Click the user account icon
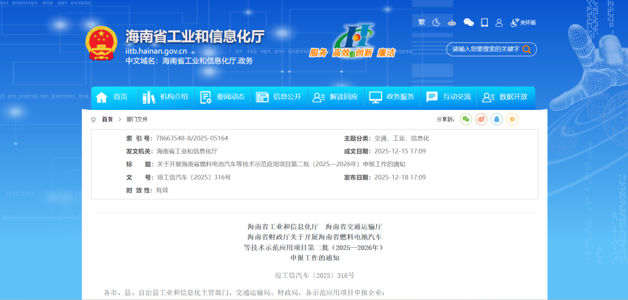This screenshot has height=300, width=628. click(499, 23)
